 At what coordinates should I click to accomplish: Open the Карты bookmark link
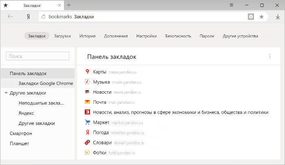tap(99, 72)
